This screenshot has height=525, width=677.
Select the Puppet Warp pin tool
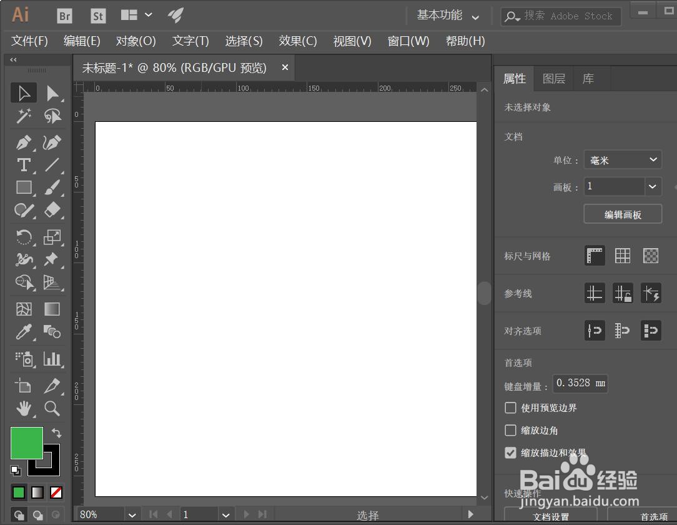tap(52, 259)
